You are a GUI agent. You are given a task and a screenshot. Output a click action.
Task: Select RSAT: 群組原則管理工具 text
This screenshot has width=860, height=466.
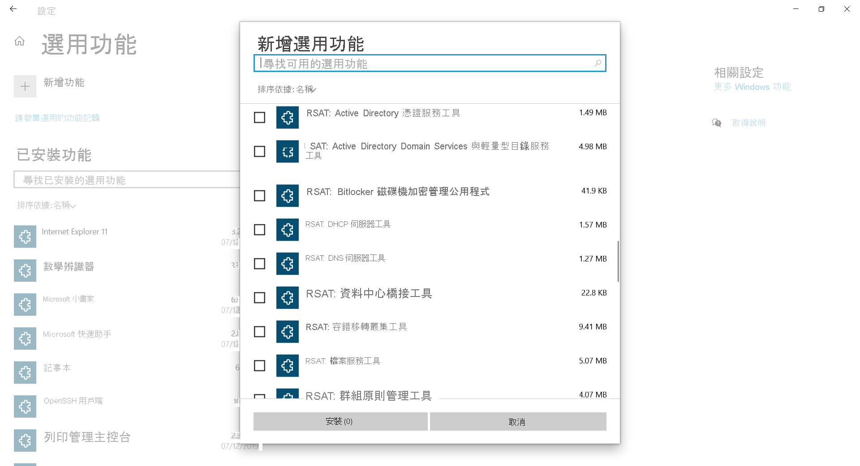(368, 395)
